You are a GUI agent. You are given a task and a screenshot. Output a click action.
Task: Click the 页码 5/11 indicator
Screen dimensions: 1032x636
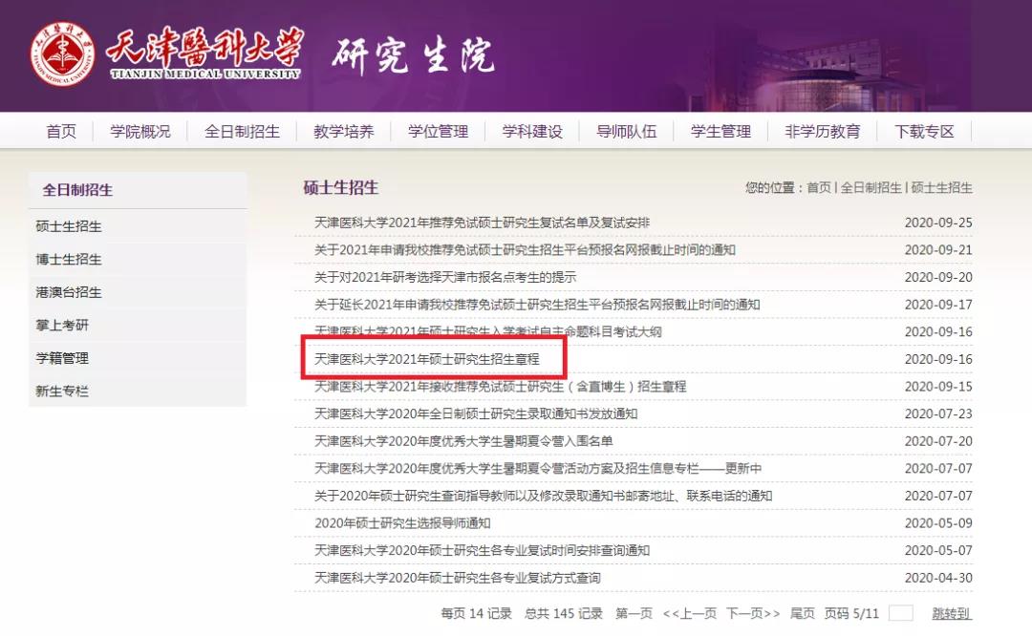[x=851, y=614]
